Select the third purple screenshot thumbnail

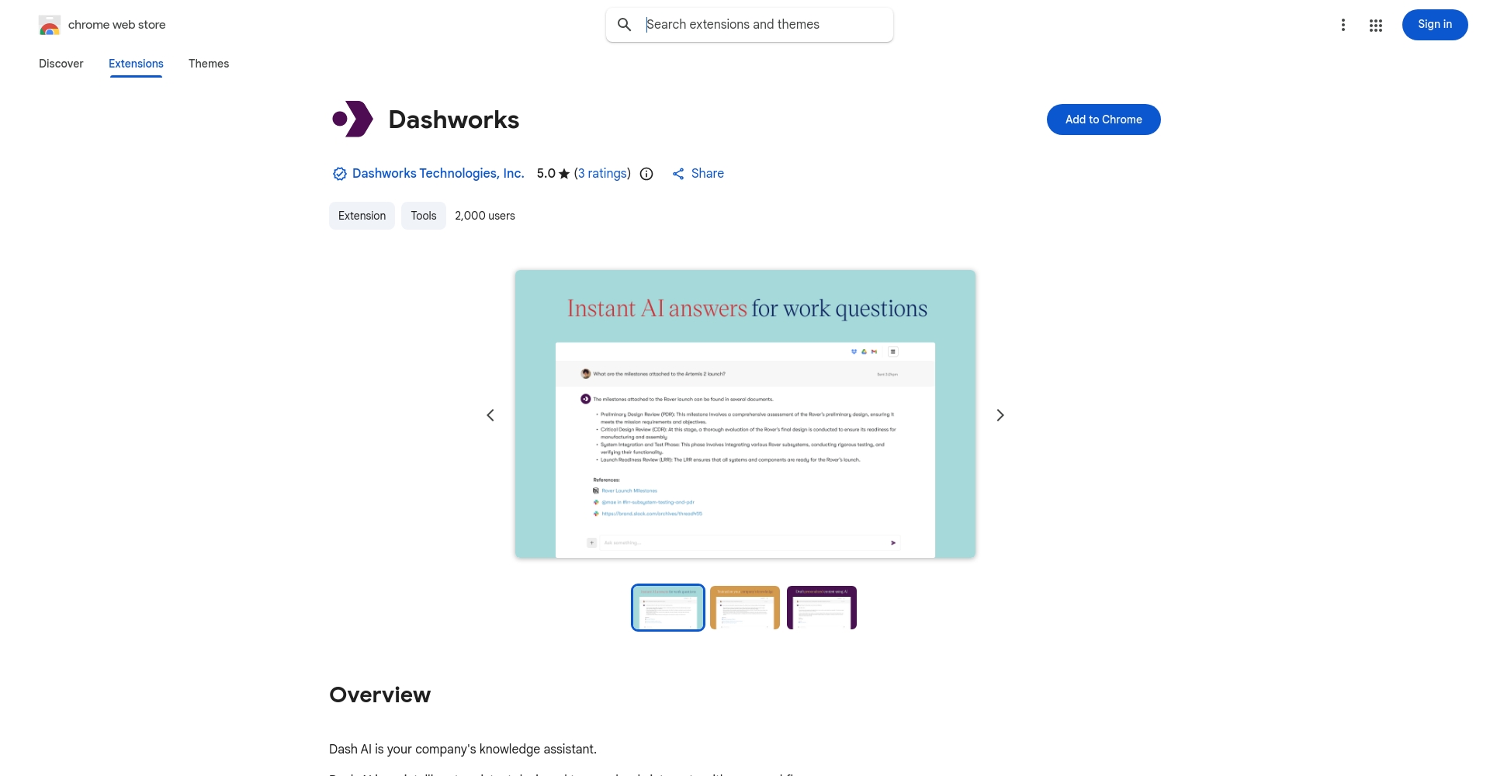pos(821,607)
